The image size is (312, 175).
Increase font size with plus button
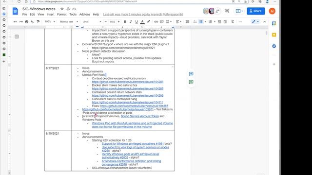(119, 21)
